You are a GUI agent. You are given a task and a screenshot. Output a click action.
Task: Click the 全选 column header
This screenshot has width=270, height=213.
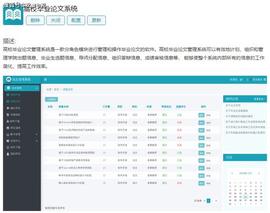pyautogui.click(x=50, y=106)
